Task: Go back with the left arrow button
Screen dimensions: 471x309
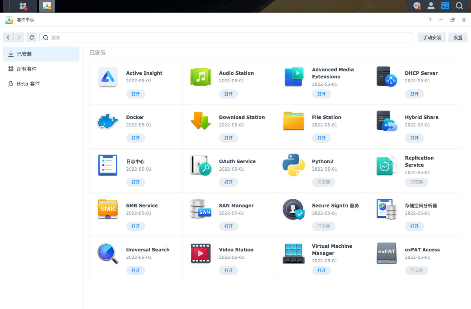Action: point(8,37)
